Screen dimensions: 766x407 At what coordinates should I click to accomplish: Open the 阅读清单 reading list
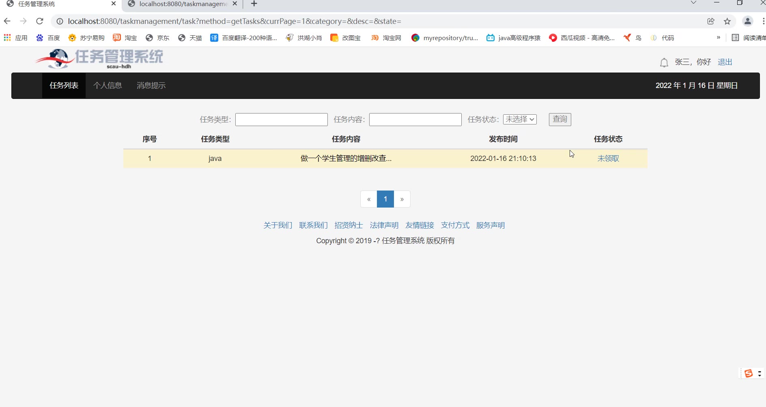coord(749,38)
